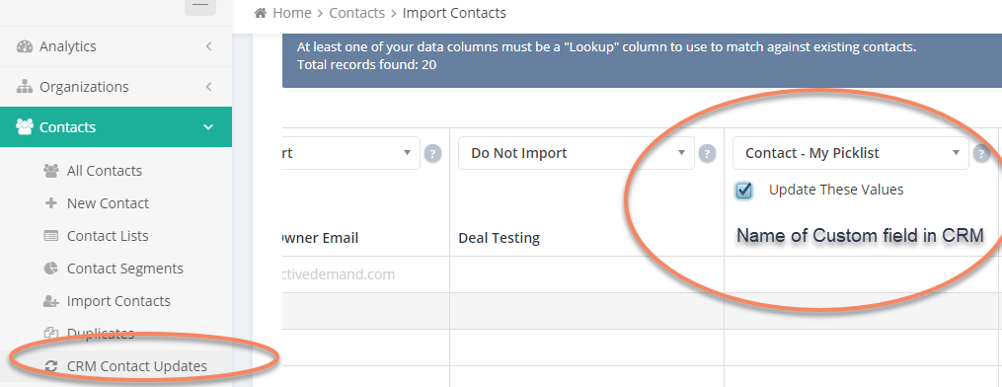Click help icon beside Do Not Import
Viewport: 1002px width, 387px height.
(x=707, y=153)
